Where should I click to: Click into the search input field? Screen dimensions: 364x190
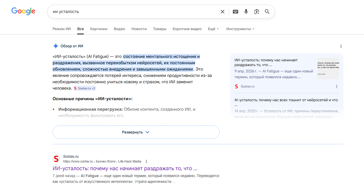pyautogui.click(x=132, y=12)
